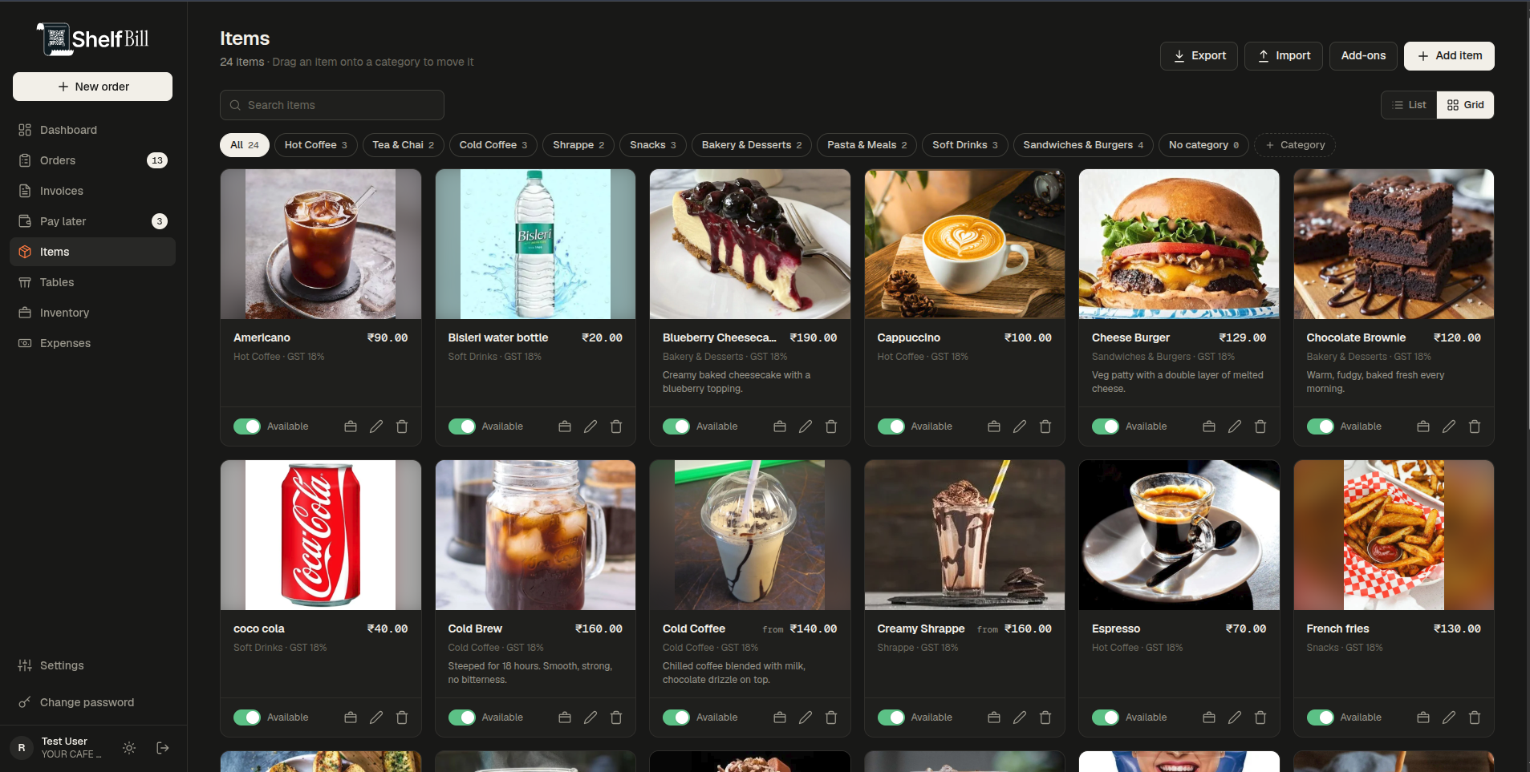1530x772 pixels.
Task: Select the Soft Drinks category chip
Action: tap(965, 145)
